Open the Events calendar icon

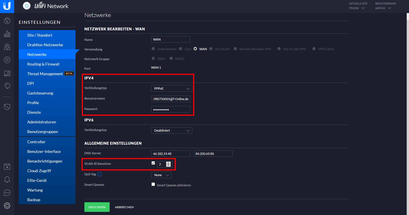(7, 166)
